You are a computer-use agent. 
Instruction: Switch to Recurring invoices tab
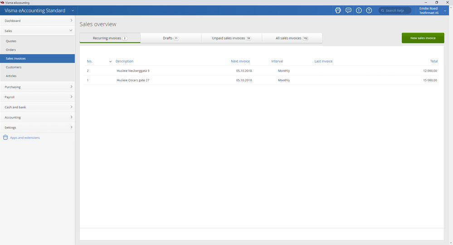tap(110, 38)
